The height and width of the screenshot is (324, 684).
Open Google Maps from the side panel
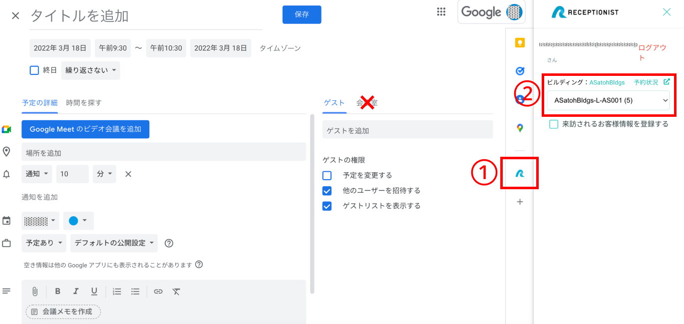520,128
